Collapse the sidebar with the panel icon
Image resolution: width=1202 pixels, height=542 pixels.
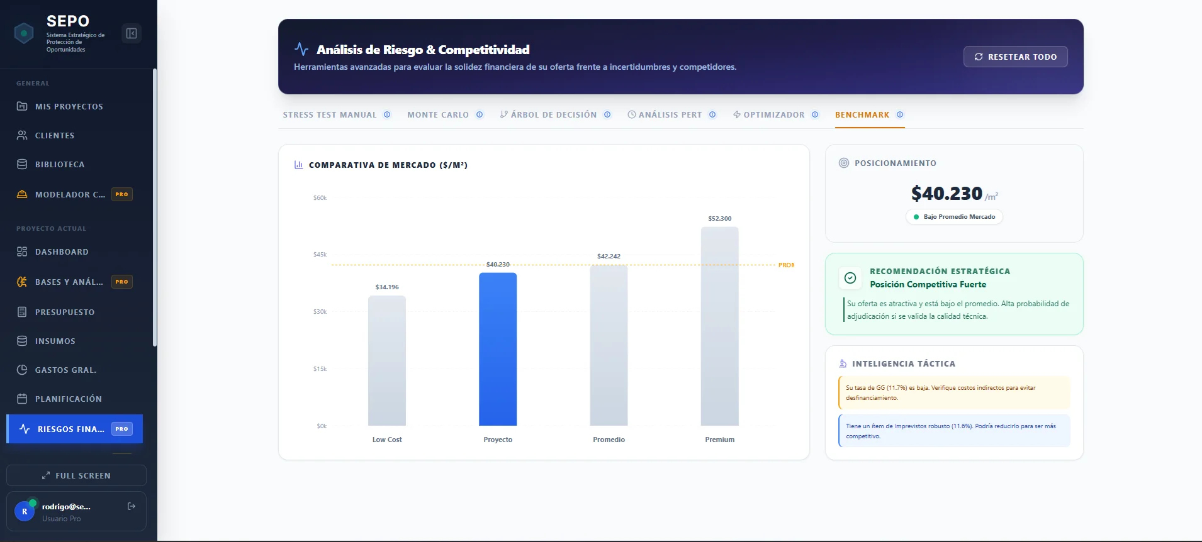[x=132, y=33]
